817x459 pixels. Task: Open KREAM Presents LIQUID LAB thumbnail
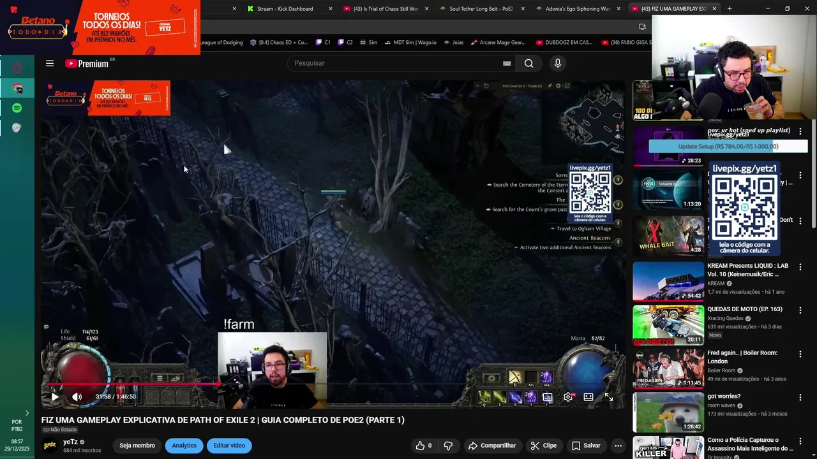[x=668, y=281]
